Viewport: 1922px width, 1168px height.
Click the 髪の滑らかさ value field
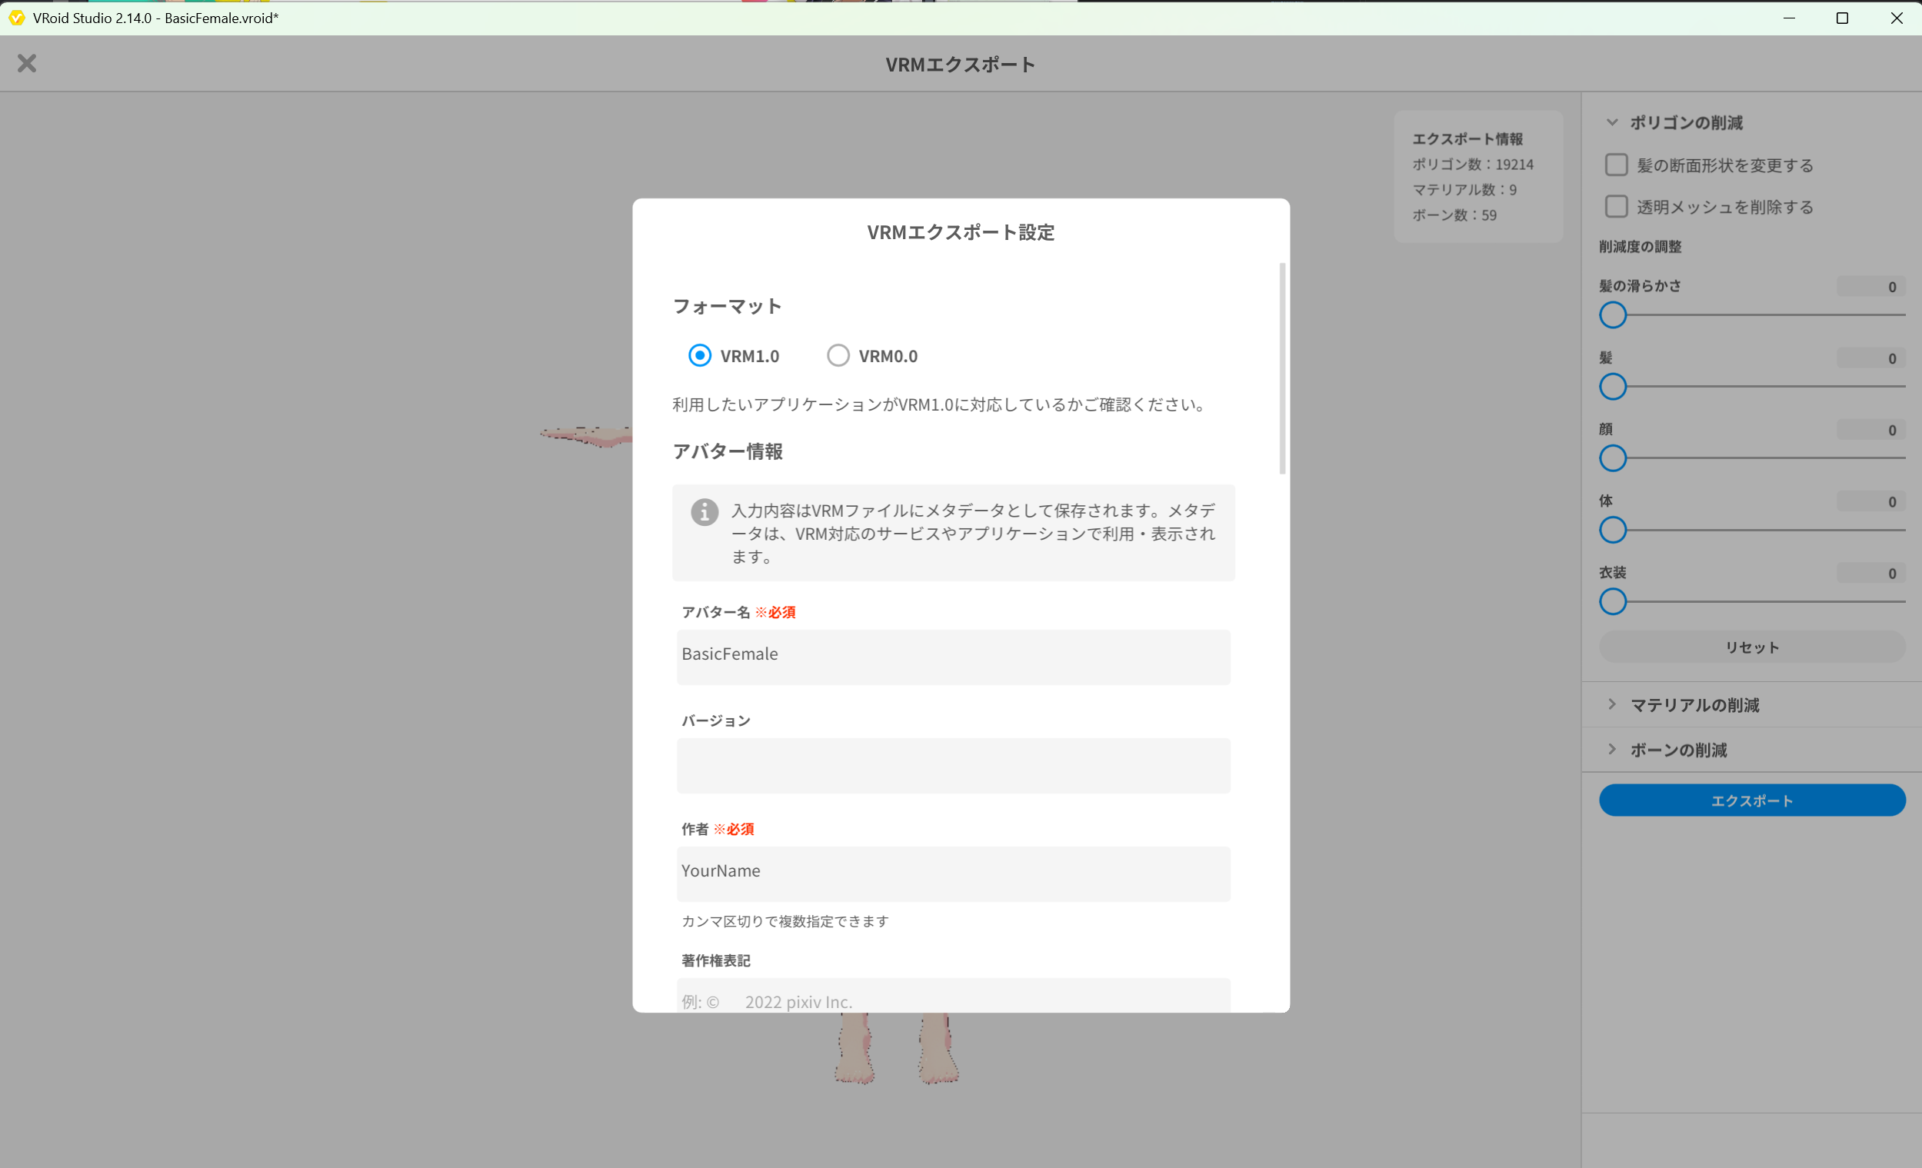[x=1870, y=286]
